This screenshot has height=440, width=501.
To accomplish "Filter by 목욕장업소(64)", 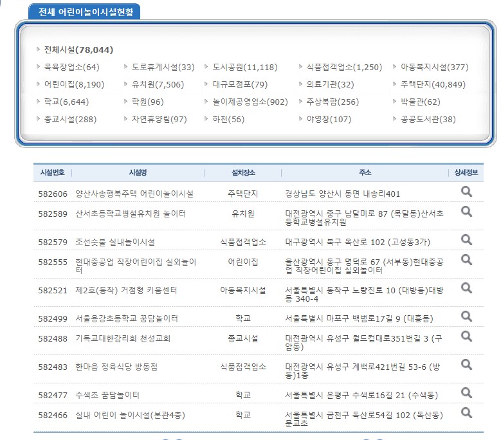I will point(71,67).
